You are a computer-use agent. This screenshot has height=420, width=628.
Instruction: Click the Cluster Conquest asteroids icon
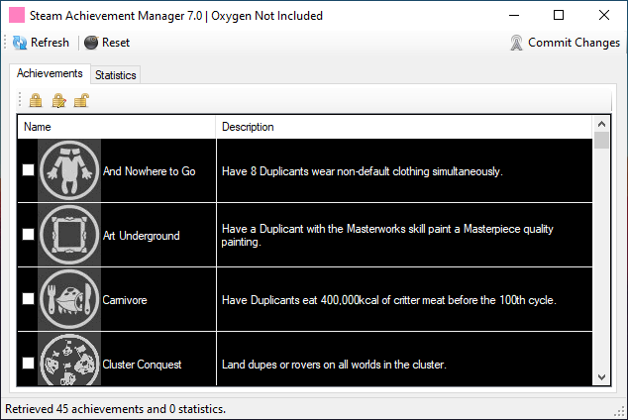click(69, 360)
